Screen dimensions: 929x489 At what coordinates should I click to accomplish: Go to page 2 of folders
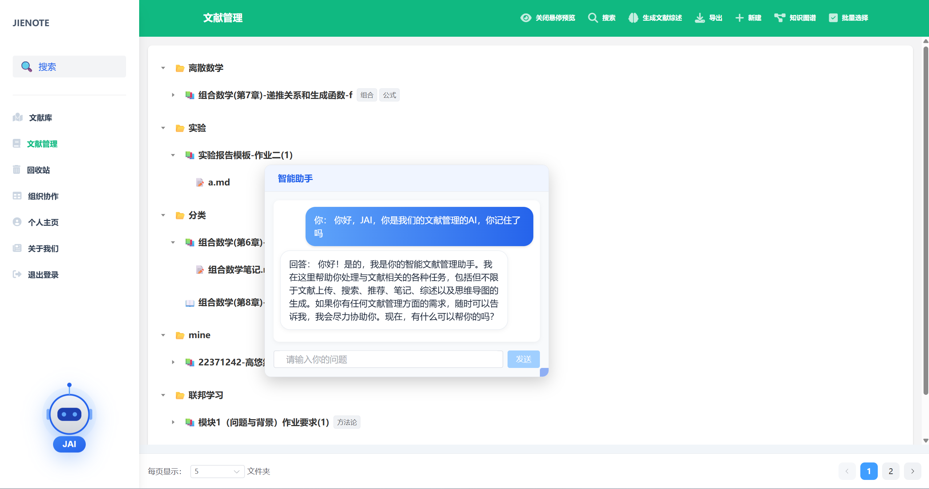point(890,471)
